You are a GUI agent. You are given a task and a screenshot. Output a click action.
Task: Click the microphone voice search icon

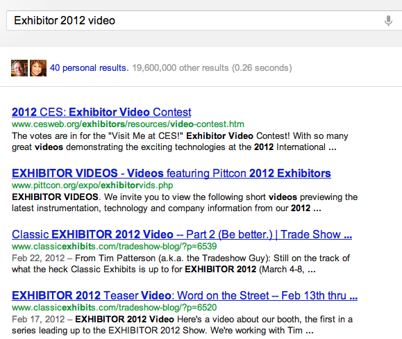(388, 21)
